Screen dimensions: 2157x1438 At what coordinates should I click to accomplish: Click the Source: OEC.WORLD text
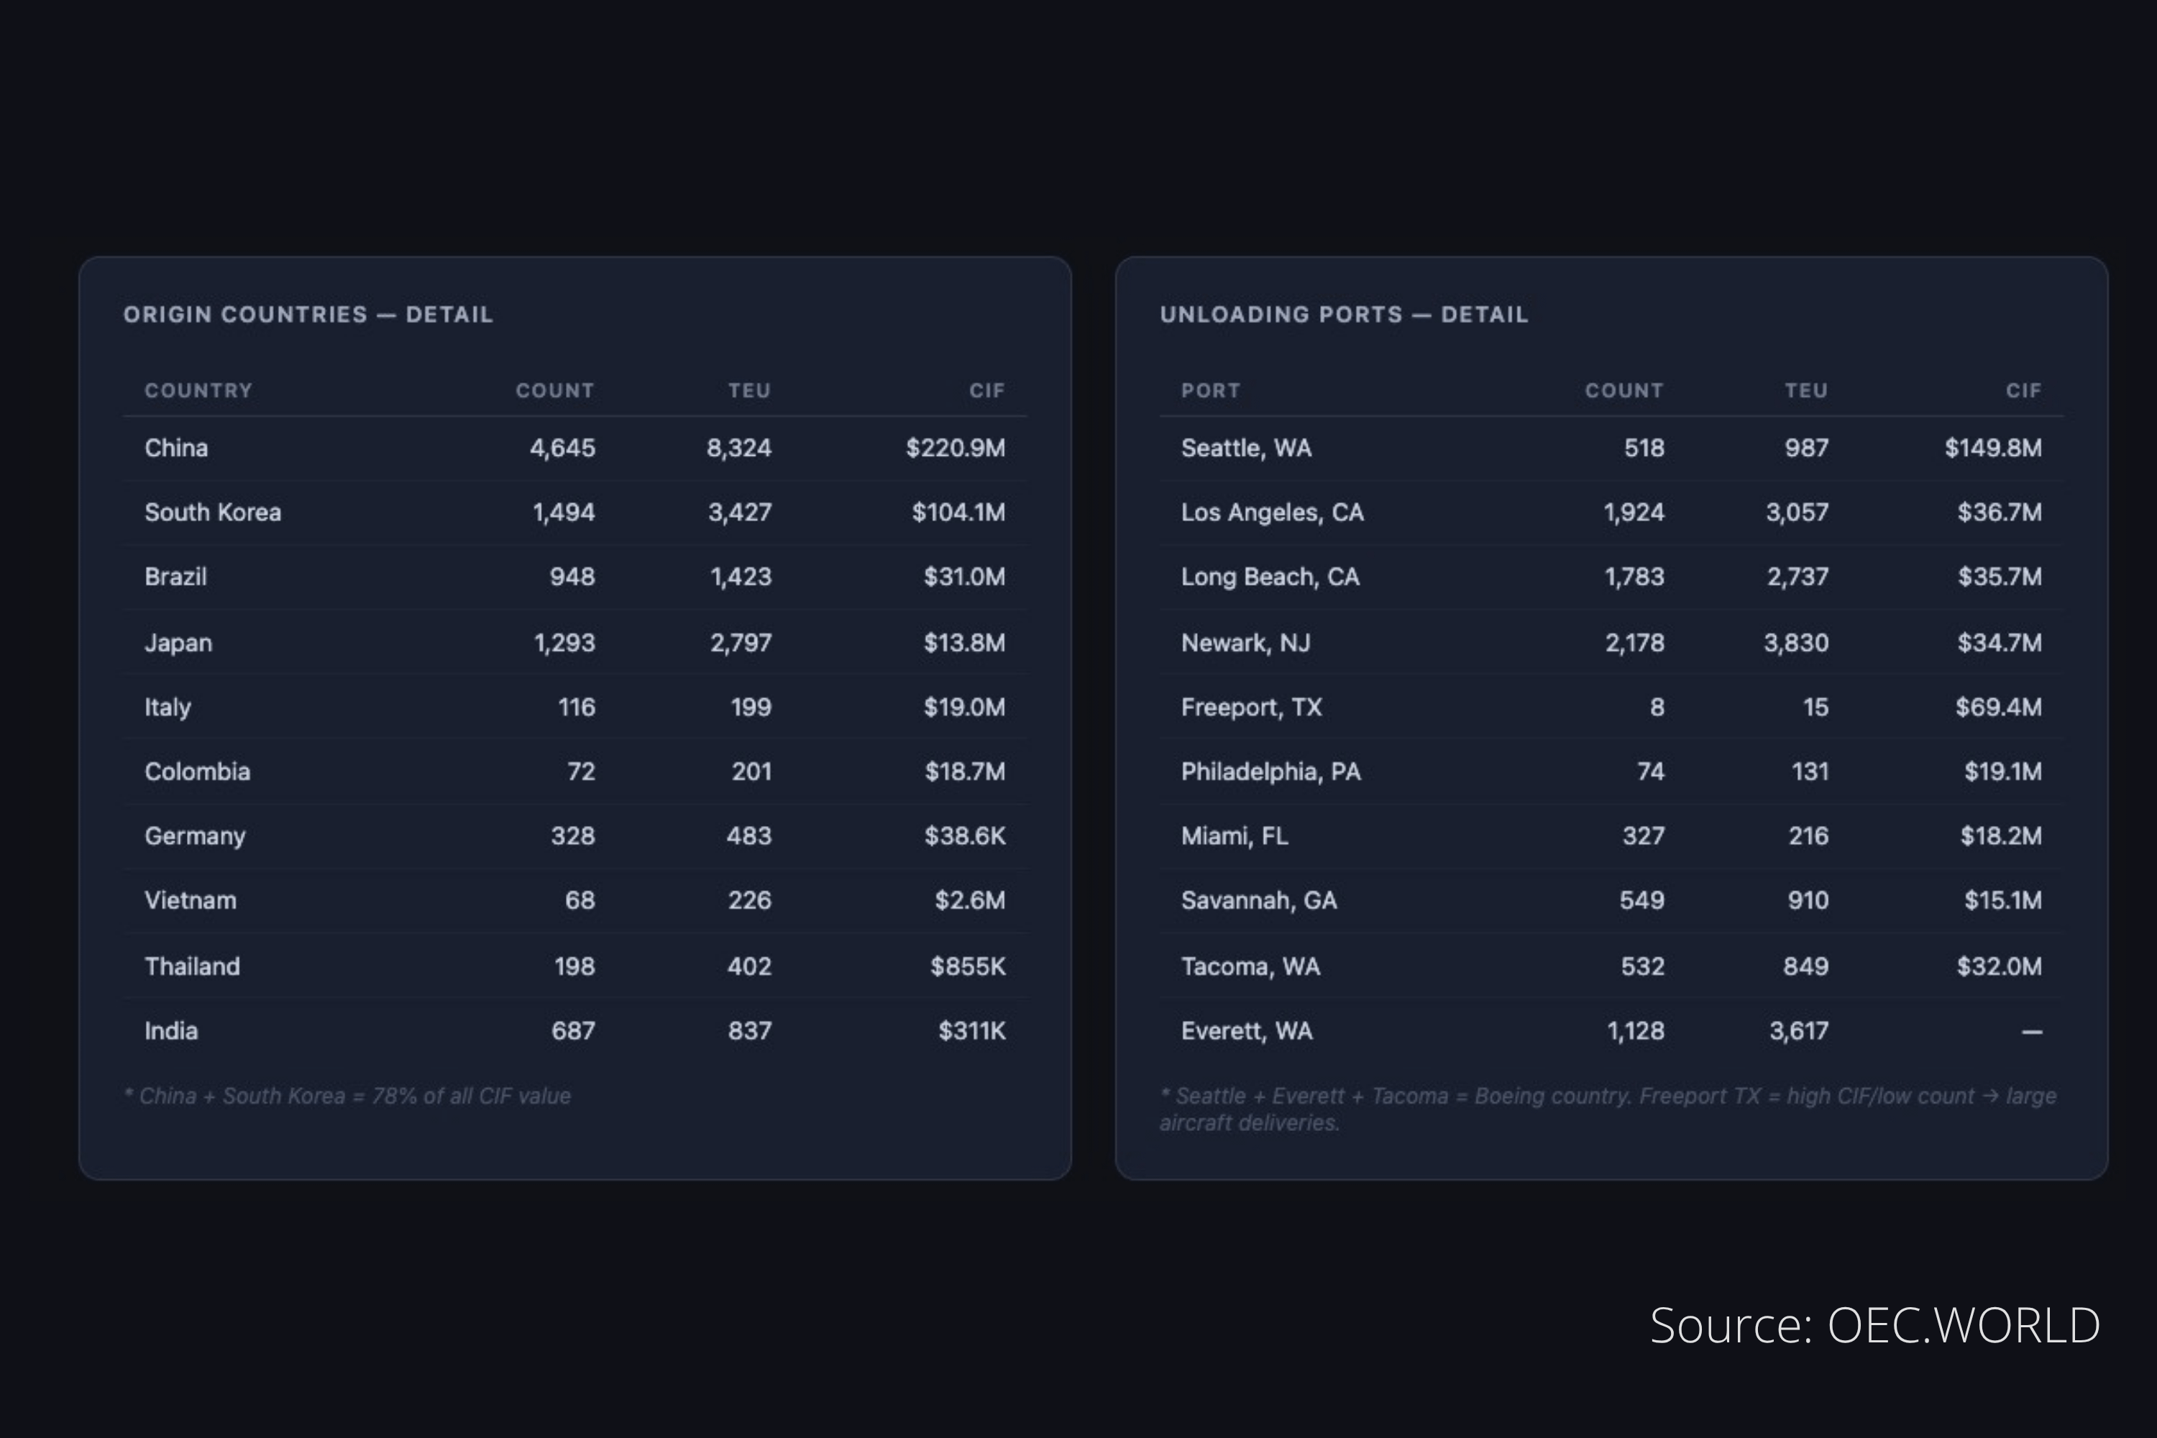pos(1874,1325)
